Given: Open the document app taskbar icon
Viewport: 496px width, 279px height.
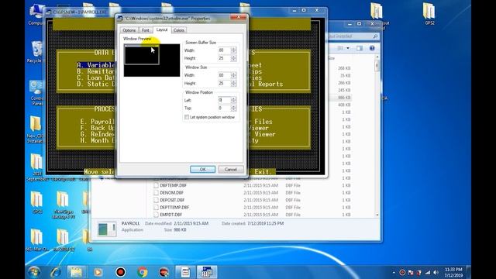Looking at the screenshot, I should [186, 272].
